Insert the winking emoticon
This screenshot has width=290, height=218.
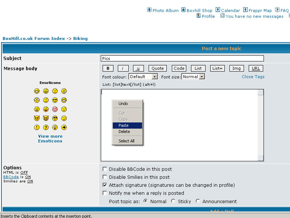pyautogui.click(x=64, y=118)
